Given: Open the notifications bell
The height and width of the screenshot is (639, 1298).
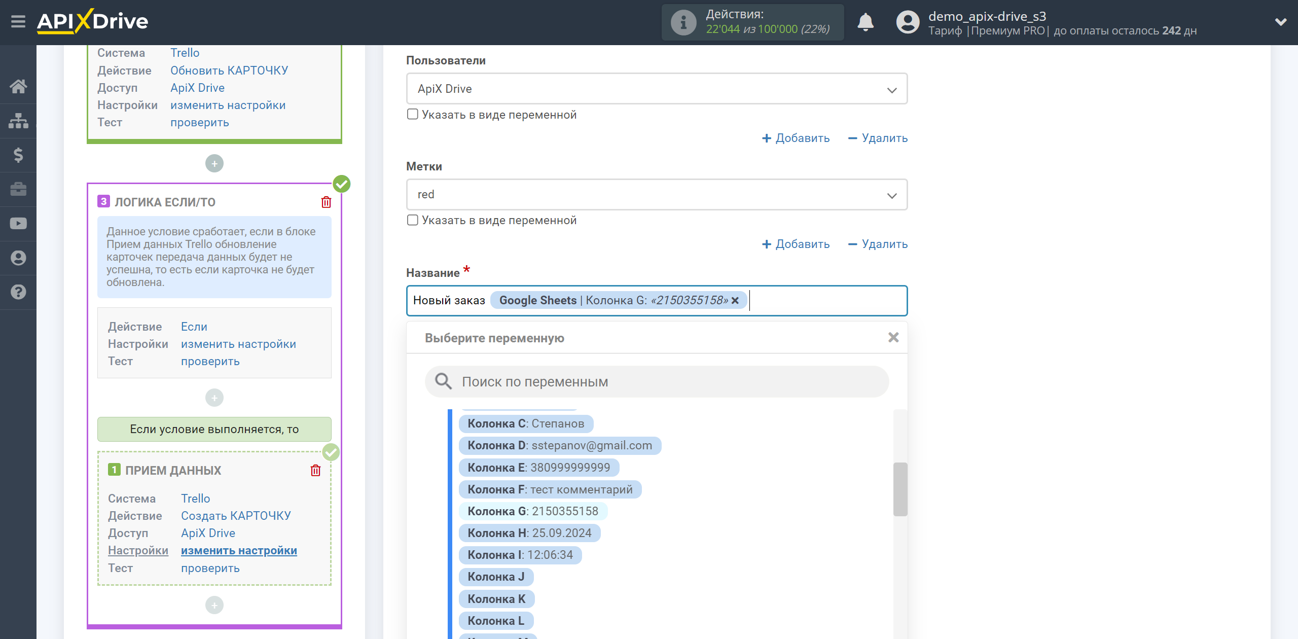Looking at the screenshot, I should pyautogui.click(x=866, y=22).
